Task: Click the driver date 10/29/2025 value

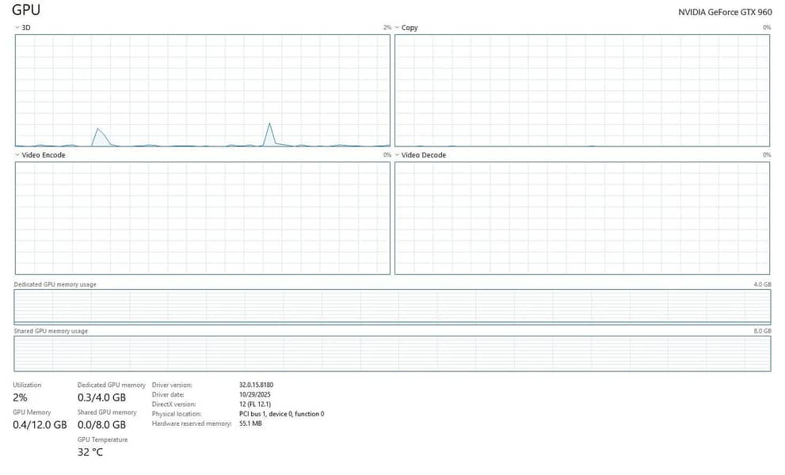Action: pos(255,394)
